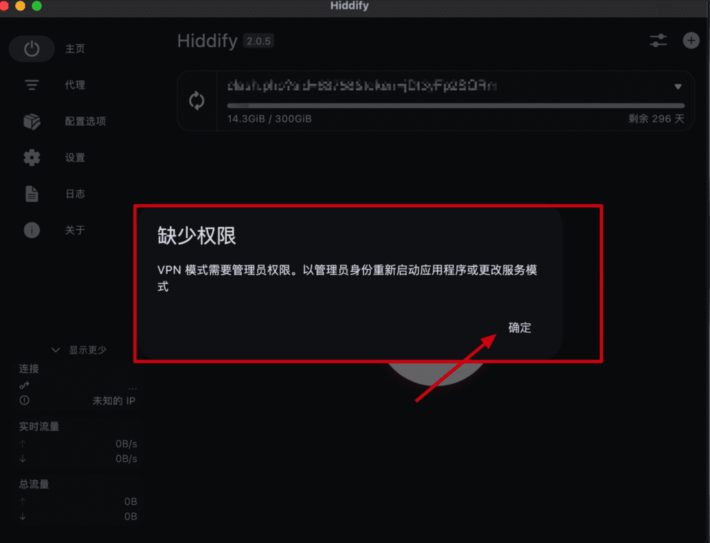The image size is (710, 543).
Task: Refresh the subscription profile with circular arrows
Action: (x=196, y=101)
